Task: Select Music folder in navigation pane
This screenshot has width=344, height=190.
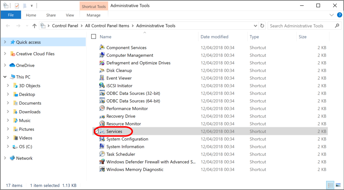Action: point(25,120)
